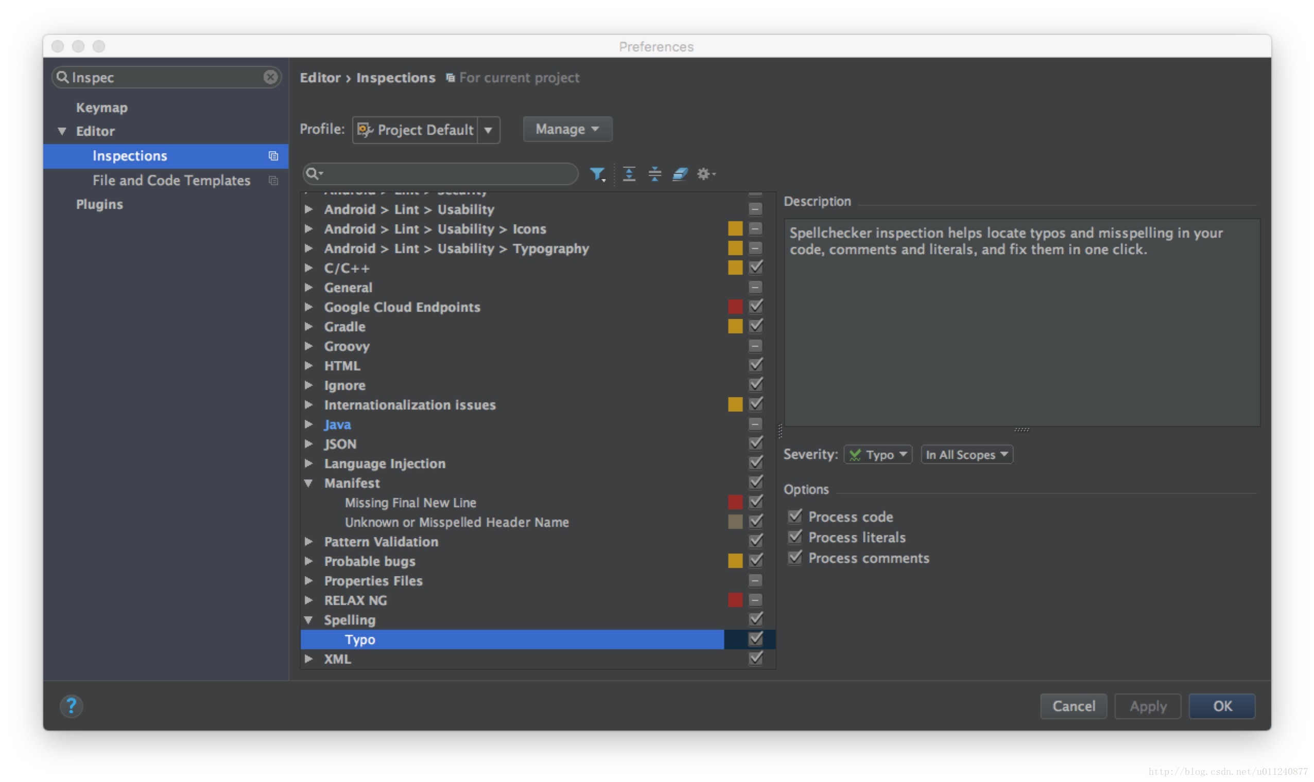Disable Process code option
This screenshot has width=1314, height=782.
point(797,516)
